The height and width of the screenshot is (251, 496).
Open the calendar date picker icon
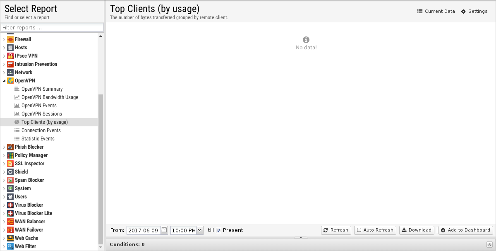[x=164, y=230]
